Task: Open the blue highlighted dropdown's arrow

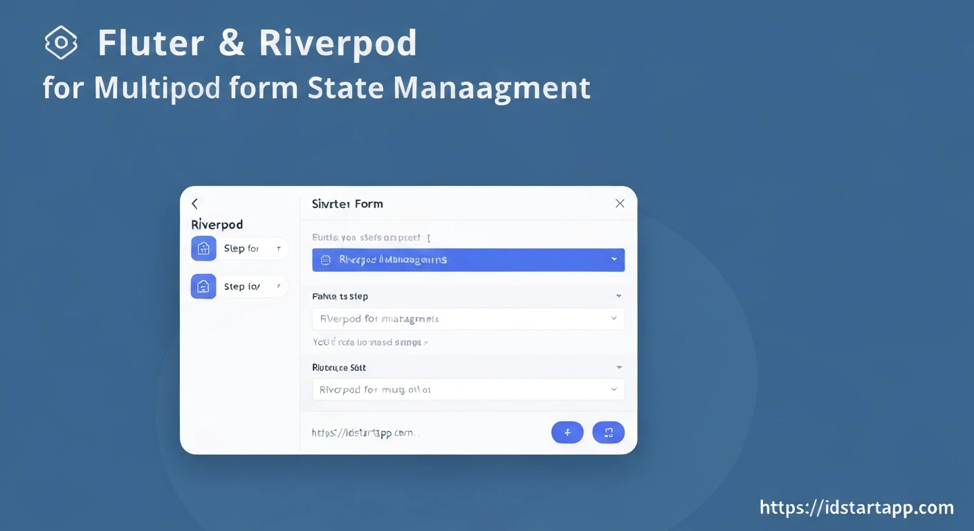Action: pos(614,259)
